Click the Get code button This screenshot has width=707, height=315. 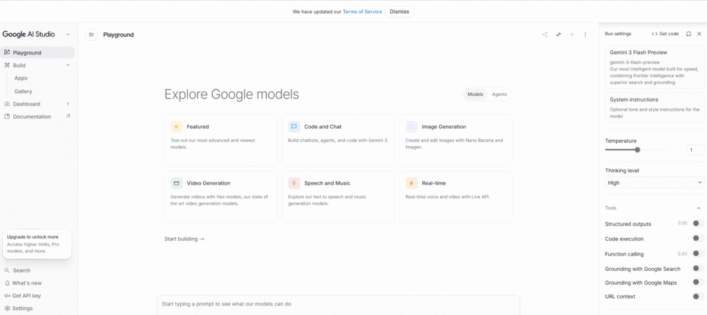click(x=665, y=34)
